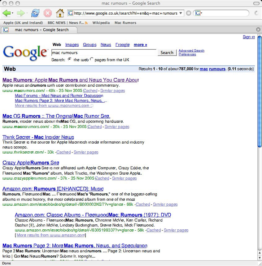
Task: Switch to Groups search
Action: pos(90,45)
